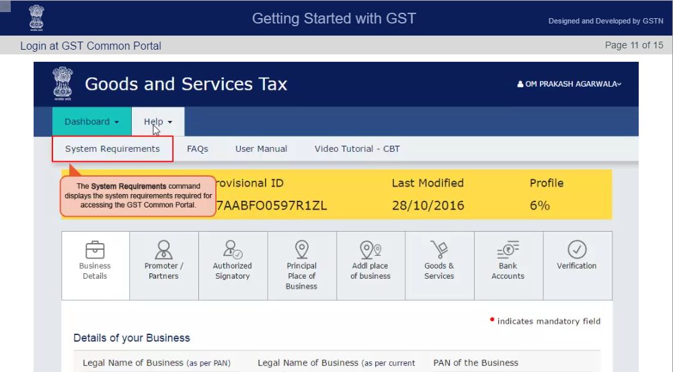Screen dimensions: 673x372
Task: Click the Profile 6% value
Action: tap(539, 205)
